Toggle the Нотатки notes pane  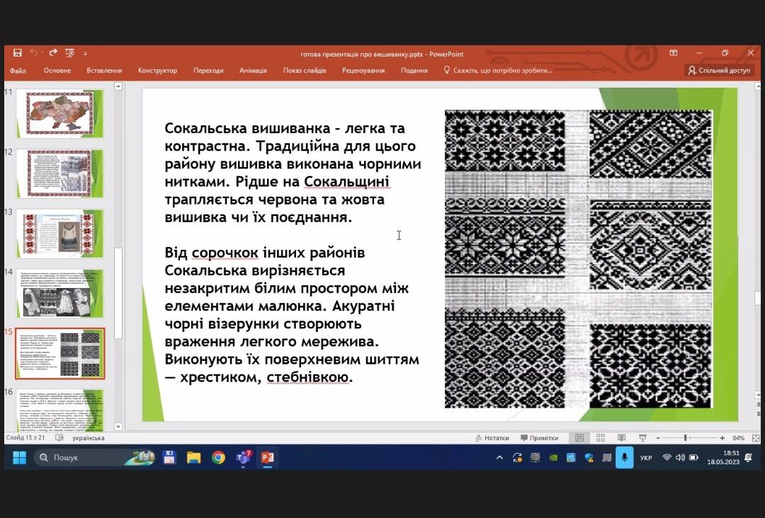point(492,438)
